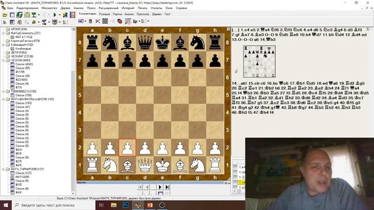Image resolution: width=374 pixels, height=210 pixels.
Task: Select ЧЕСКИНГ database in tree
Action: pyautogui.click(x=22, y=57)
